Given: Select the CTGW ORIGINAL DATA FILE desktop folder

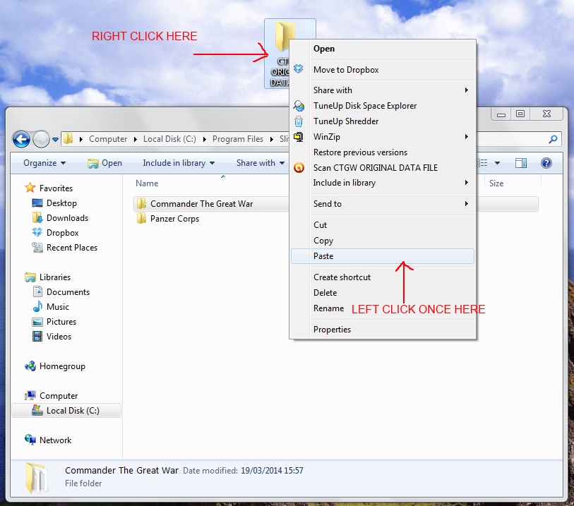Looking at the screenshot, I should point(289,54).
